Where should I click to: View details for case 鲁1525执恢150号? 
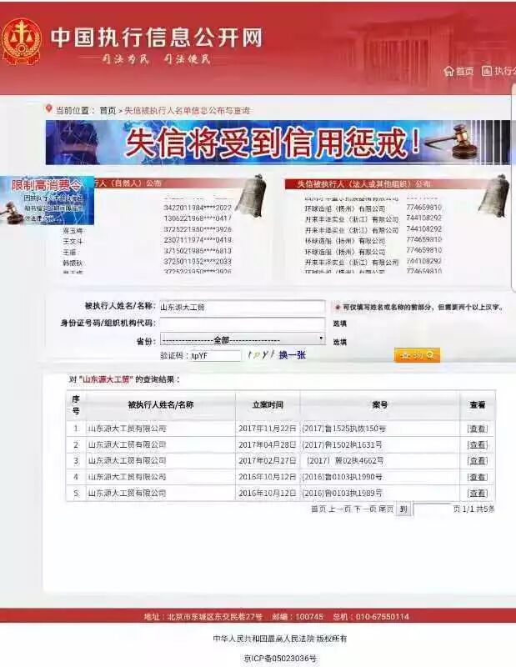coord(478,429)
